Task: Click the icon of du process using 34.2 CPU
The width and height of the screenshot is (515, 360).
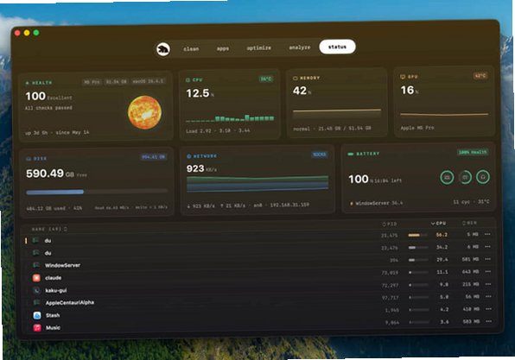Action: coord(36,253)
